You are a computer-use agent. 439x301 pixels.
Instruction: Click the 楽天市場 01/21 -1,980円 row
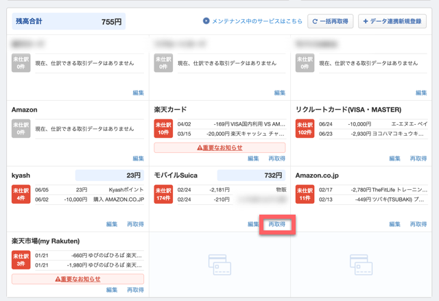pos(90,265)
